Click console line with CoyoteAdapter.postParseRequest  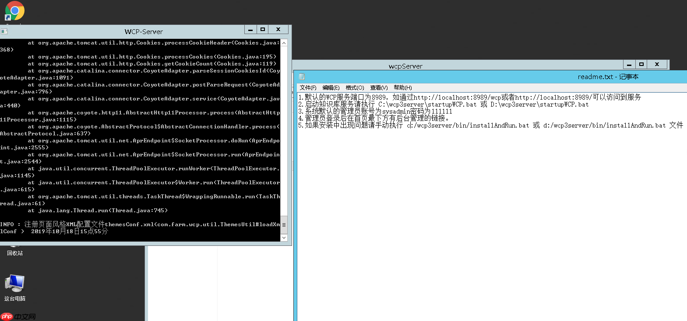pyautogui.click(x=154, y=85)
